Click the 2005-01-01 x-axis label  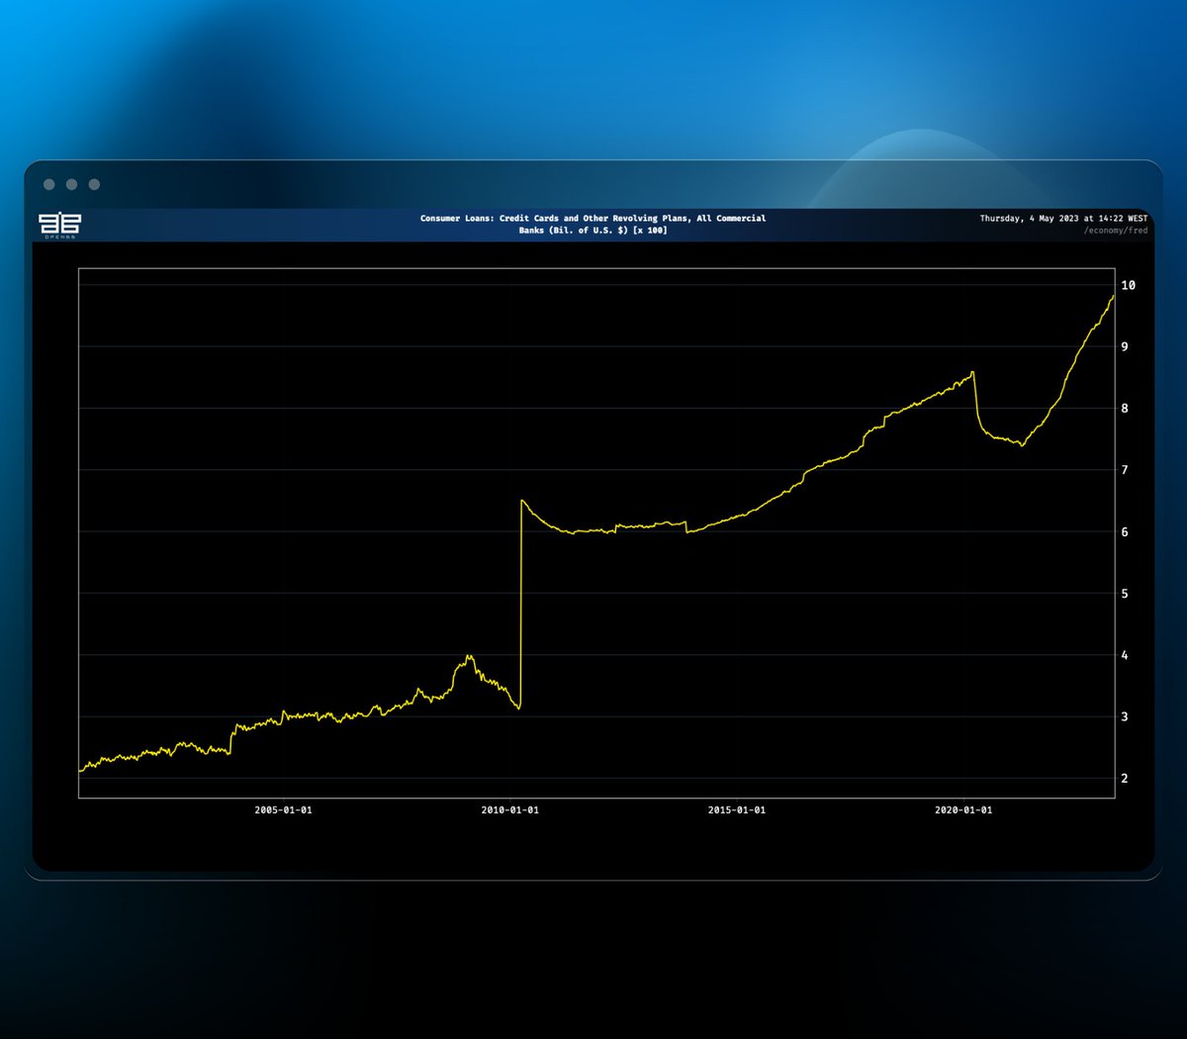tap(283, 810)
